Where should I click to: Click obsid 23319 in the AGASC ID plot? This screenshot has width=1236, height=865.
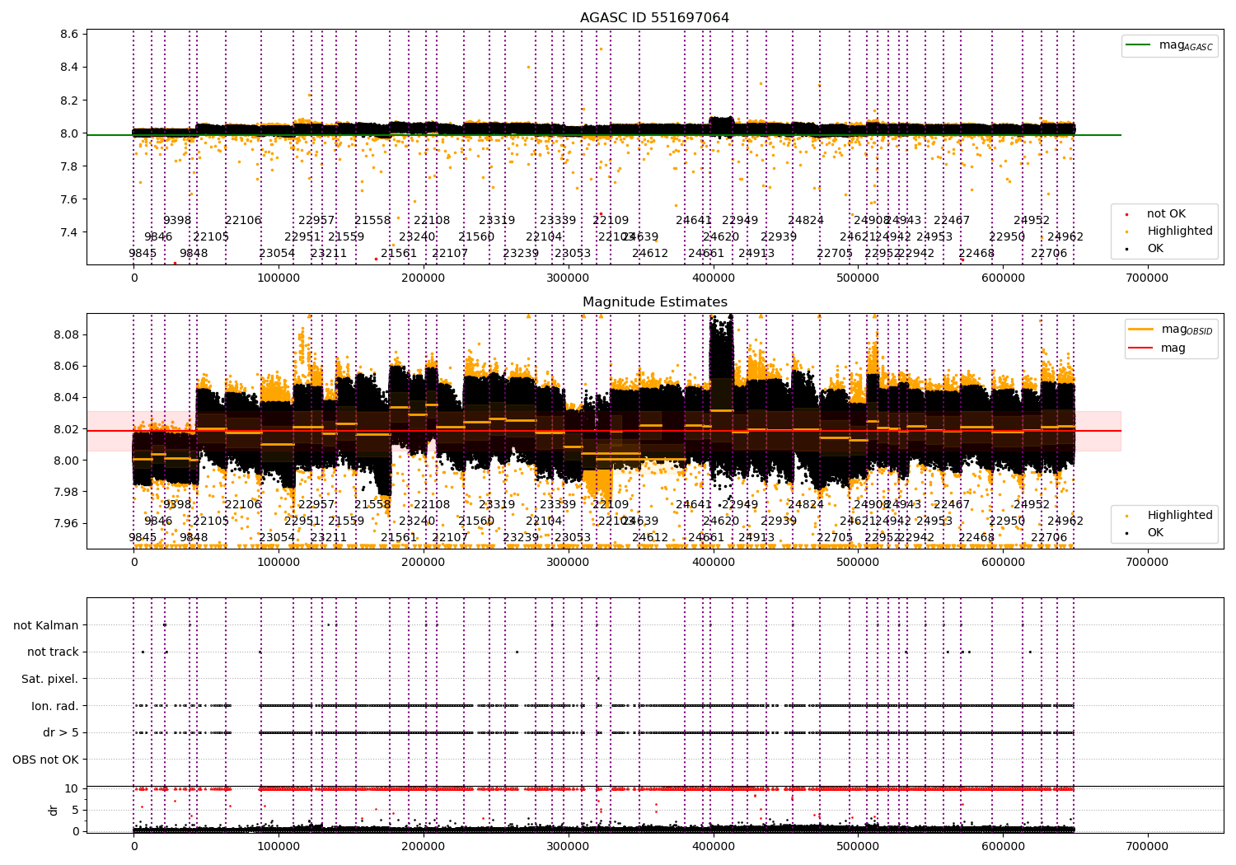[497, 221]
